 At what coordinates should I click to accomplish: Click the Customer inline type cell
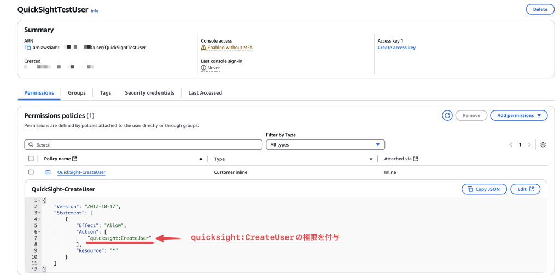tap(231, 172)
